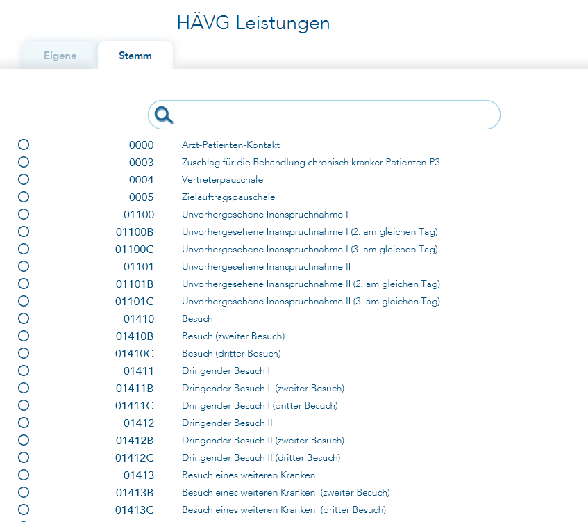The width and height of the screenshot is (588, 522).
Task: Click Besuch eines weiteren Kranken (dritter Besuch)
Action: coord(284,510)
